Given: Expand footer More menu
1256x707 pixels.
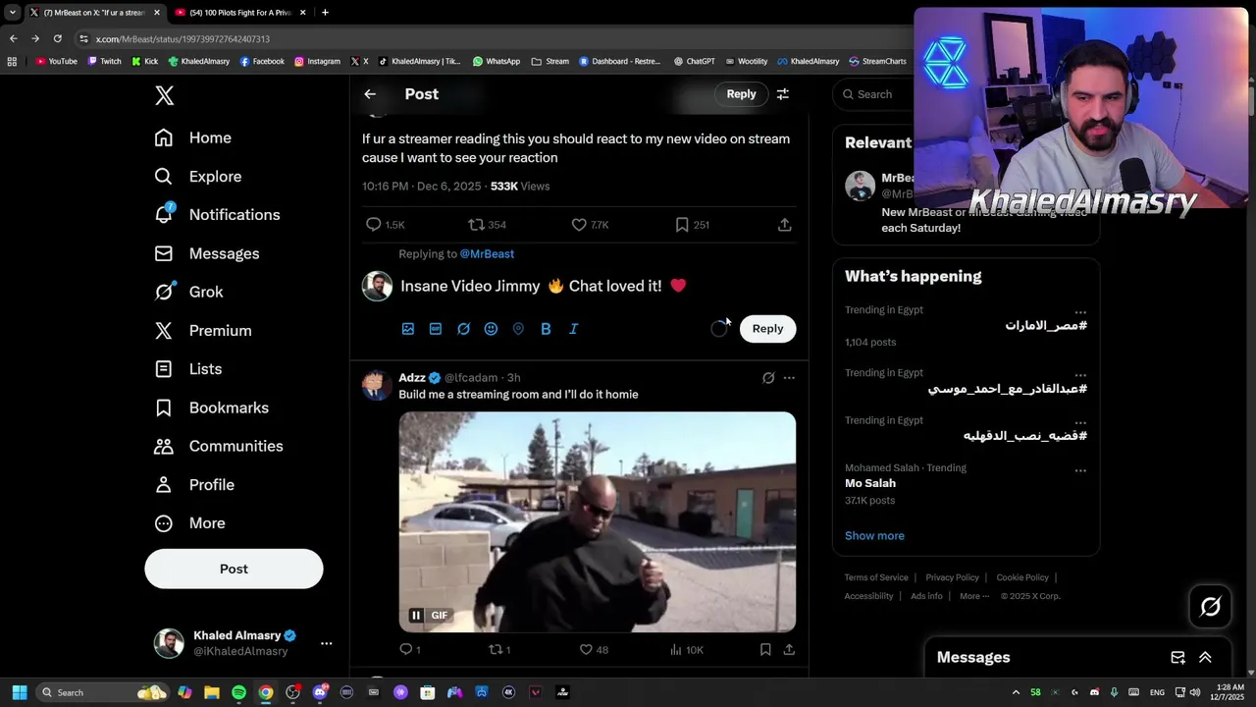Looking at the screenshot, I should [972, 596].
